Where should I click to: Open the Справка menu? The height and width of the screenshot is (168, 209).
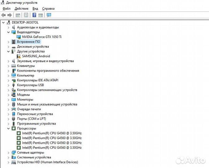click(48, 8)
